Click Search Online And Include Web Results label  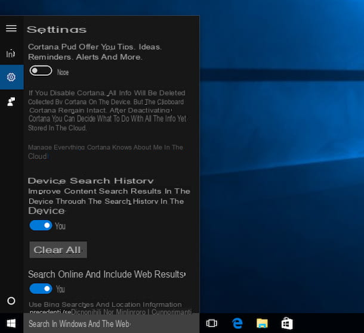[x=107, y=275]
